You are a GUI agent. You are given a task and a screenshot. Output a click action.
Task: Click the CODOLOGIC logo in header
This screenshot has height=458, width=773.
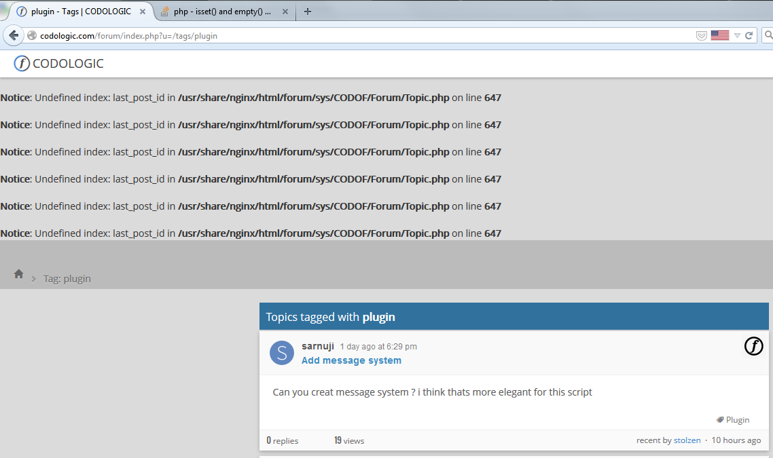coord(58,64)
